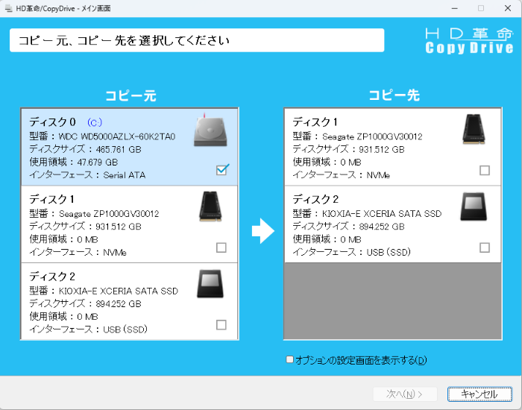The height and width of the screenshot is (410, 522).
Task: Check the source Disk 2 KIOXIA checkbox
Action: pyautogui.click(x=221, y=324)
